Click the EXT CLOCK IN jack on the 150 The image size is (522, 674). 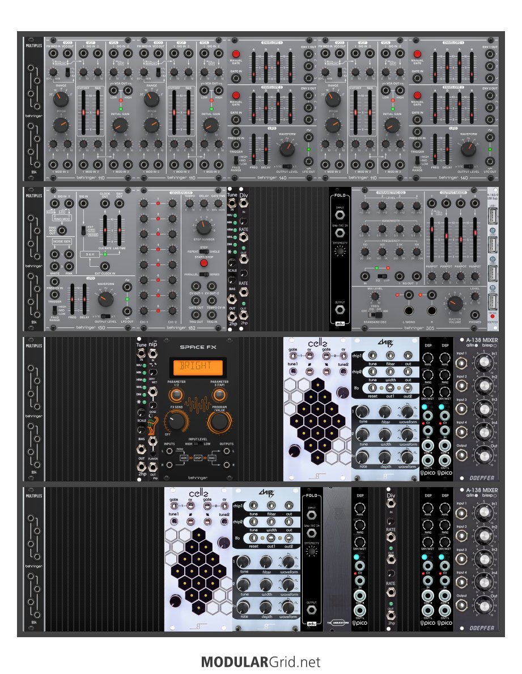tap(104, 267)
